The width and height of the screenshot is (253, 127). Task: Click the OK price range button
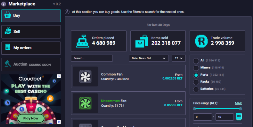coord(239,116)
